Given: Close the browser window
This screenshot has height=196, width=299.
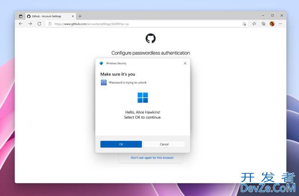Looking at the screenshot, I should 282,15.
